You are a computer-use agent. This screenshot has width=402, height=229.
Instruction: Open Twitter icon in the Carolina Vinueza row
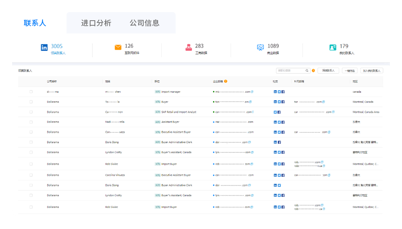tap(279, 175)
